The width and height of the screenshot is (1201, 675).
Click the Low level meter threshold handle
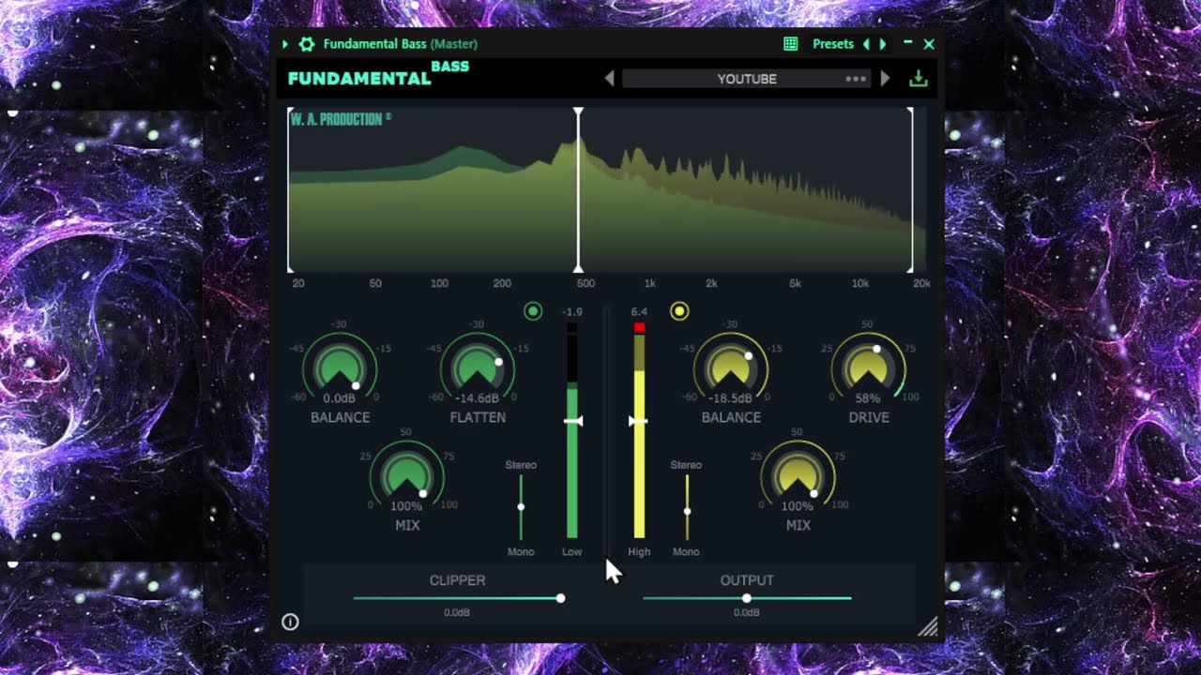coord(573,422)
